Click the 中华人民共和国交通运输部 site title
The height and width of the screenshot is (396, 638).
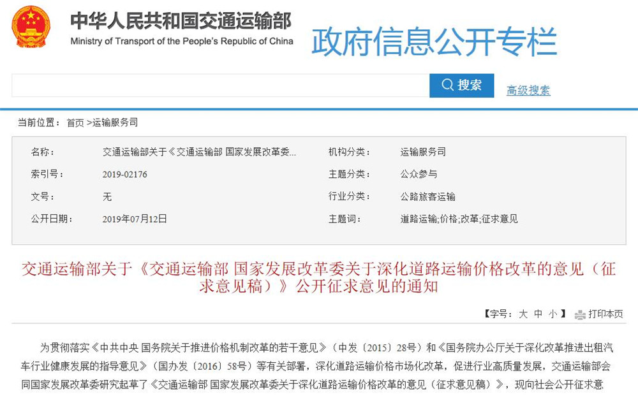pos(181,21)
